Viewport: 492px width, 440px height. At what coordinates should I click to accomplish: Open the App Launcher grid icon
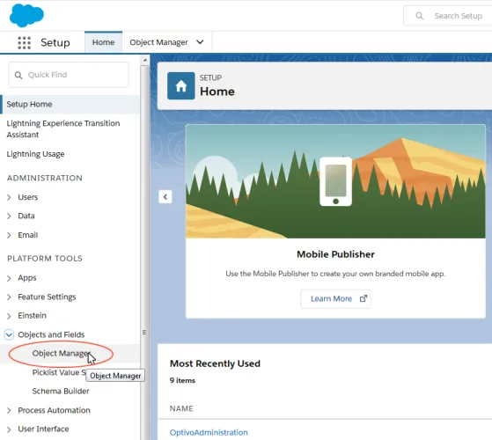coord(24,42)
